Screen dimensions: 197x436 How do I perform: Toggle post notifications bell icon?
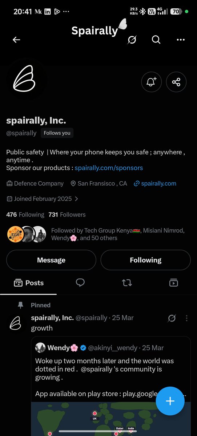click(151, 82)
